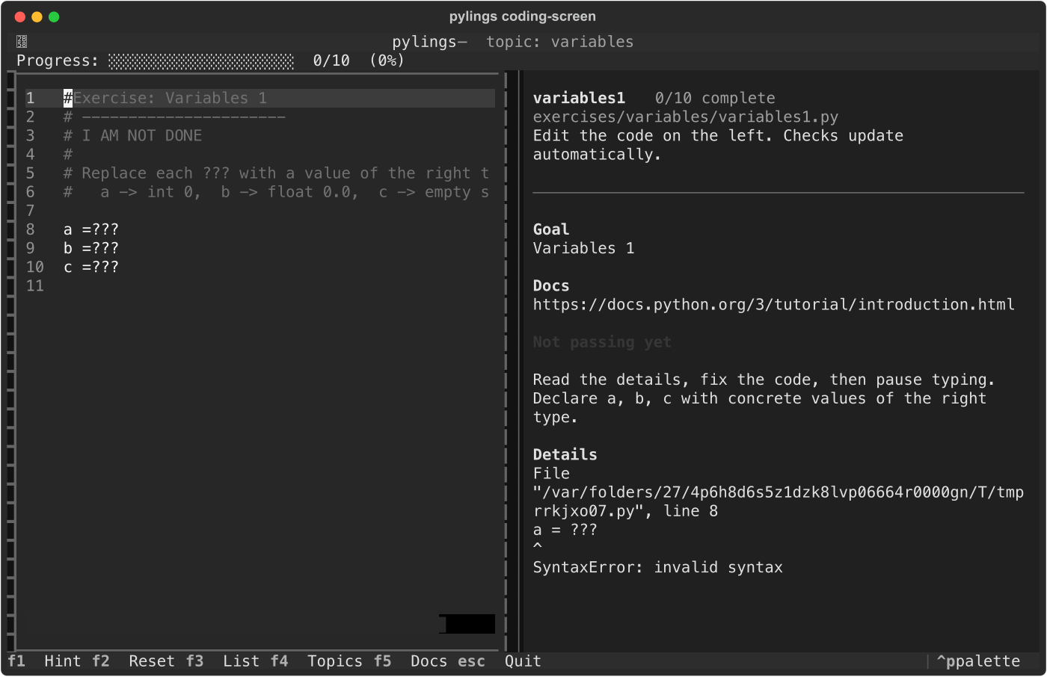Click the macOS green zoom window button
This screenshot has height=677, width=1047.
(54, 17)
